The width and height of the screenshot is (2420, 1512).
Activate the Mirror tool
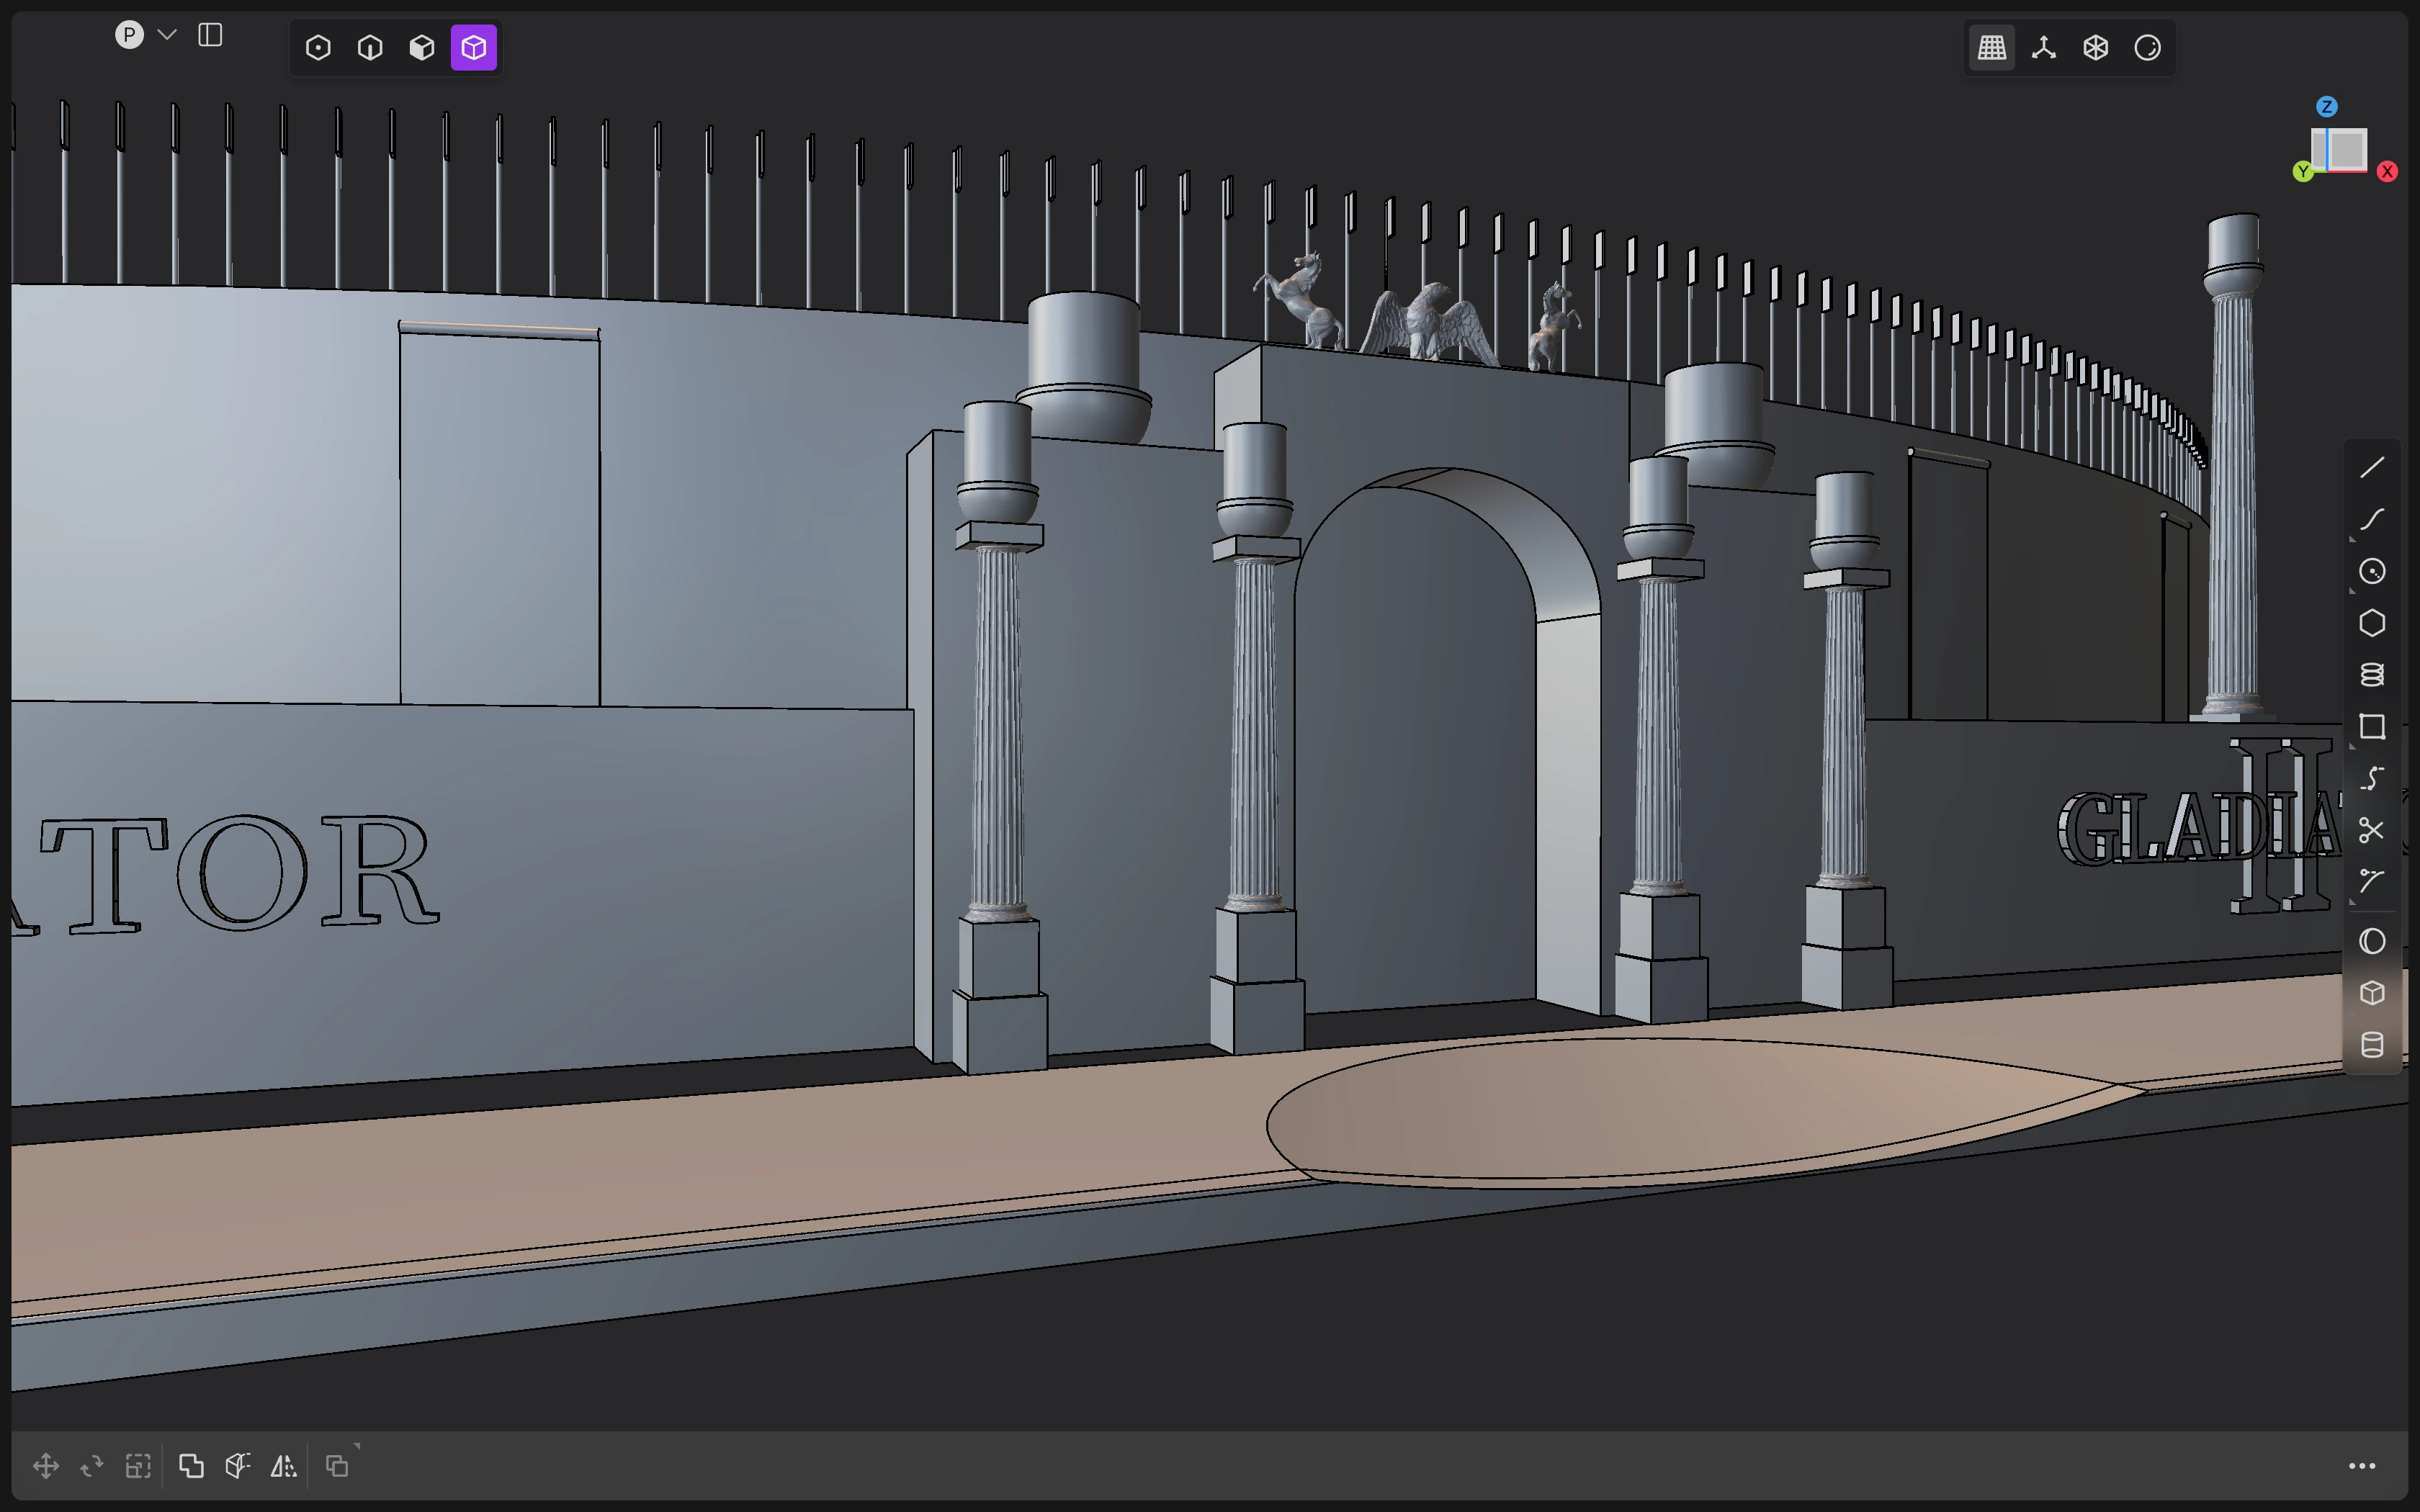point(283,1466)
